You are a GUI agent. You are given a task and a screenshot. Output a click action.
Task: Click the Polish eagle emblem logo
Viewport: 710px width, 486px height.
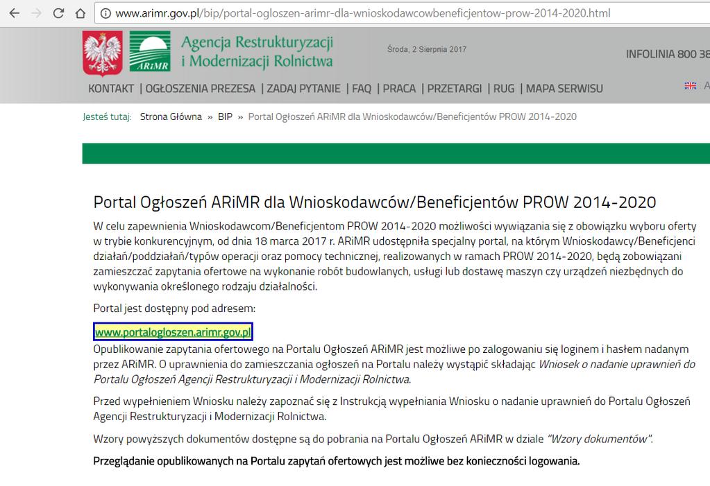click(102, 53)
